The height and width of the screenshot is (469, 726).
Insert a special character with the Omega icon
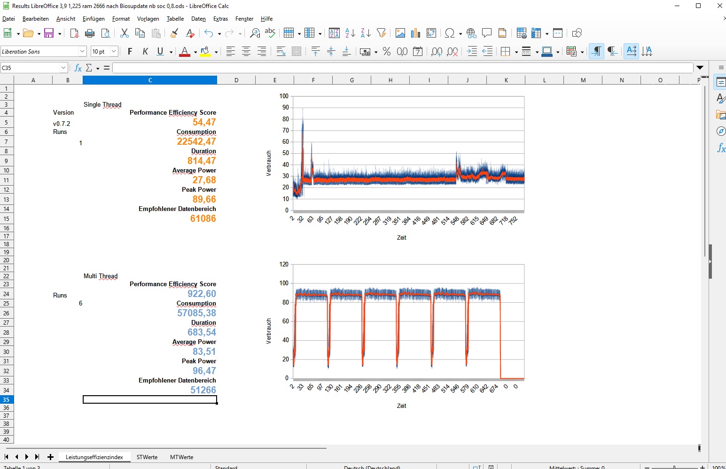[x=449, y=33]
